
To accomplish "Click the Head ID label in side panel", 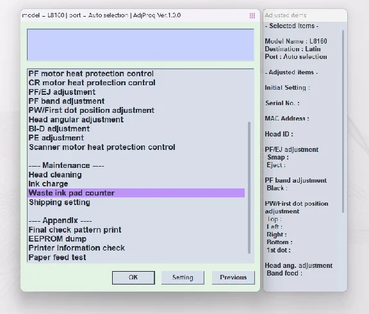I will point(279,134).
